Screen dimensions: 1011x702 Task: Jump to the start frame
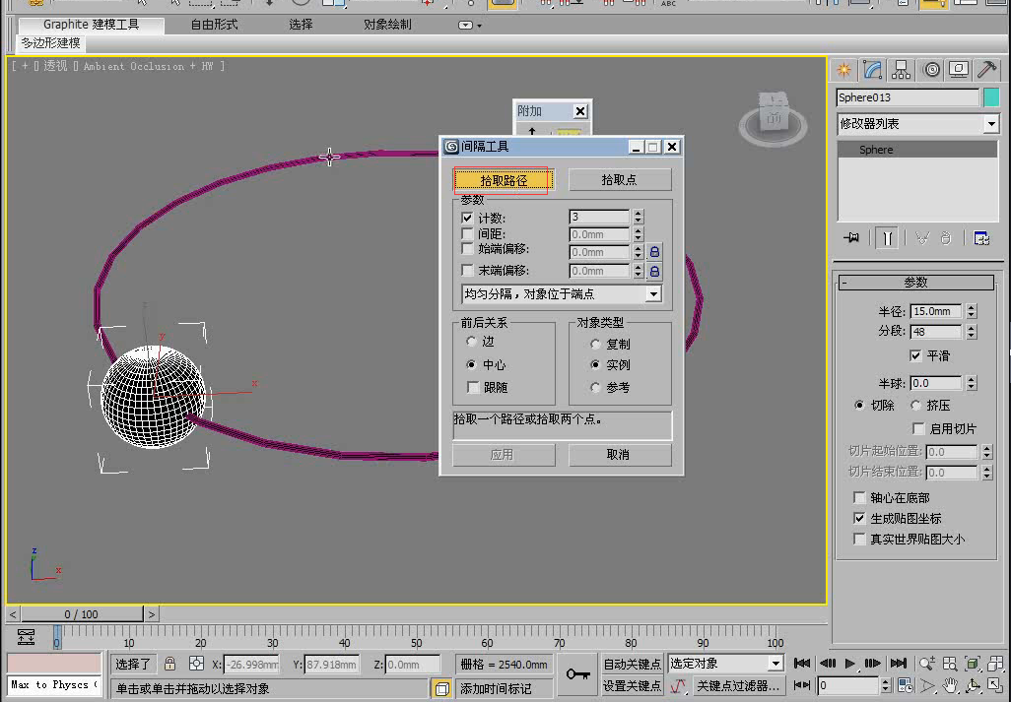(x=802, y=664)
